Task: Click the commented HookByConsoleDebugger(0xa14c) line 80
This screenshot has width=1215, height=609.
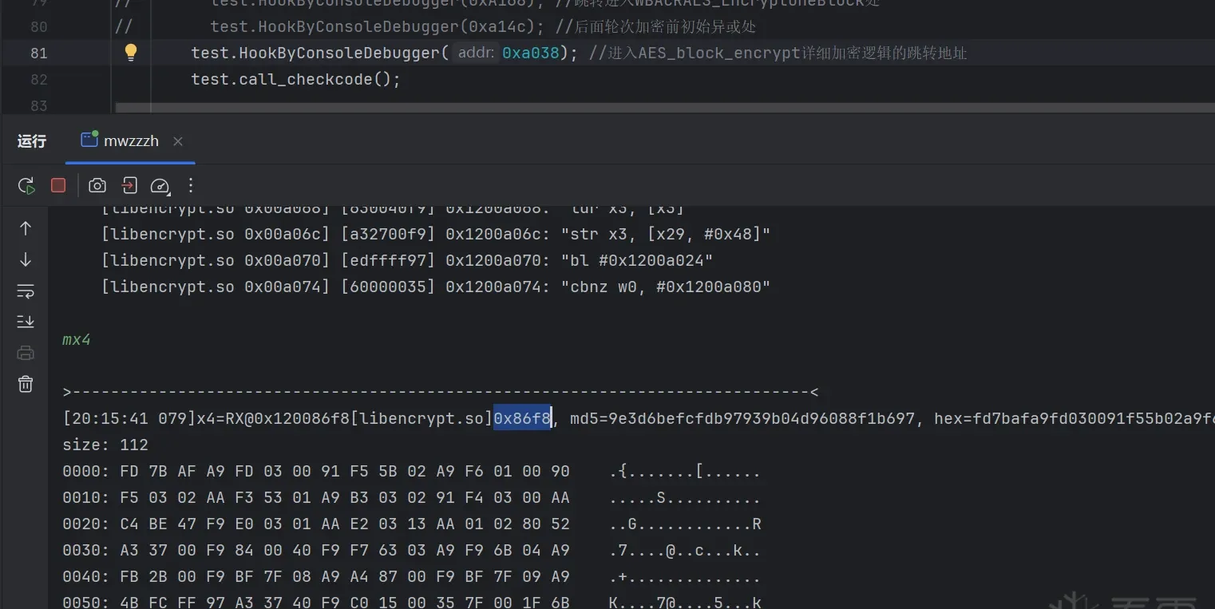Action: (435, 27)
